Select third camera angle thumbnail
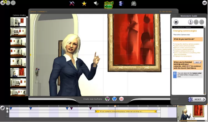 (18, 42)
